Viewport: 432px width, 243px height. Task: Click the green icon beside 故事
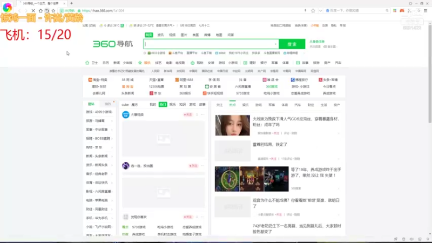(x=298, y=63)
